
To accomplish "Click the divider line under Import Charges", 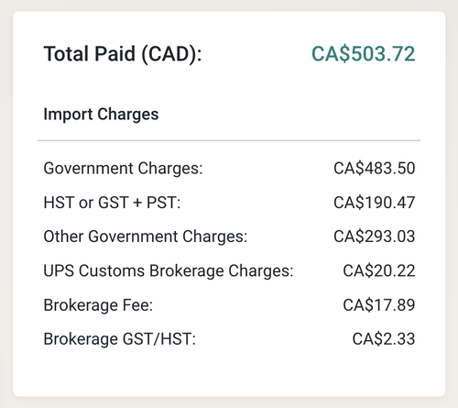I will pyautogui.click(x=229, y=140).
